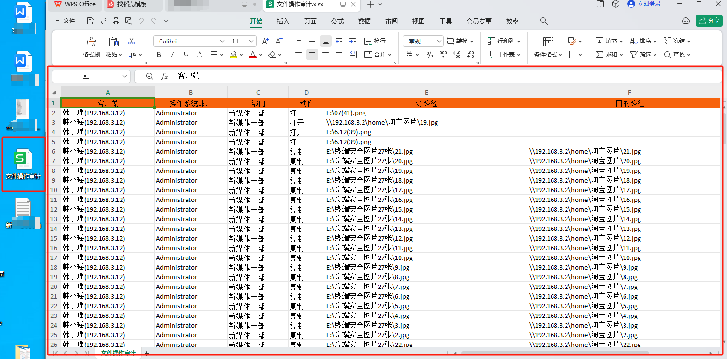
Task: Align text right horizontally
Action: [326, 55]
